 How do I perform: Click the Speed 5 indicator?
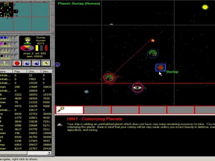tap(5, 63)
